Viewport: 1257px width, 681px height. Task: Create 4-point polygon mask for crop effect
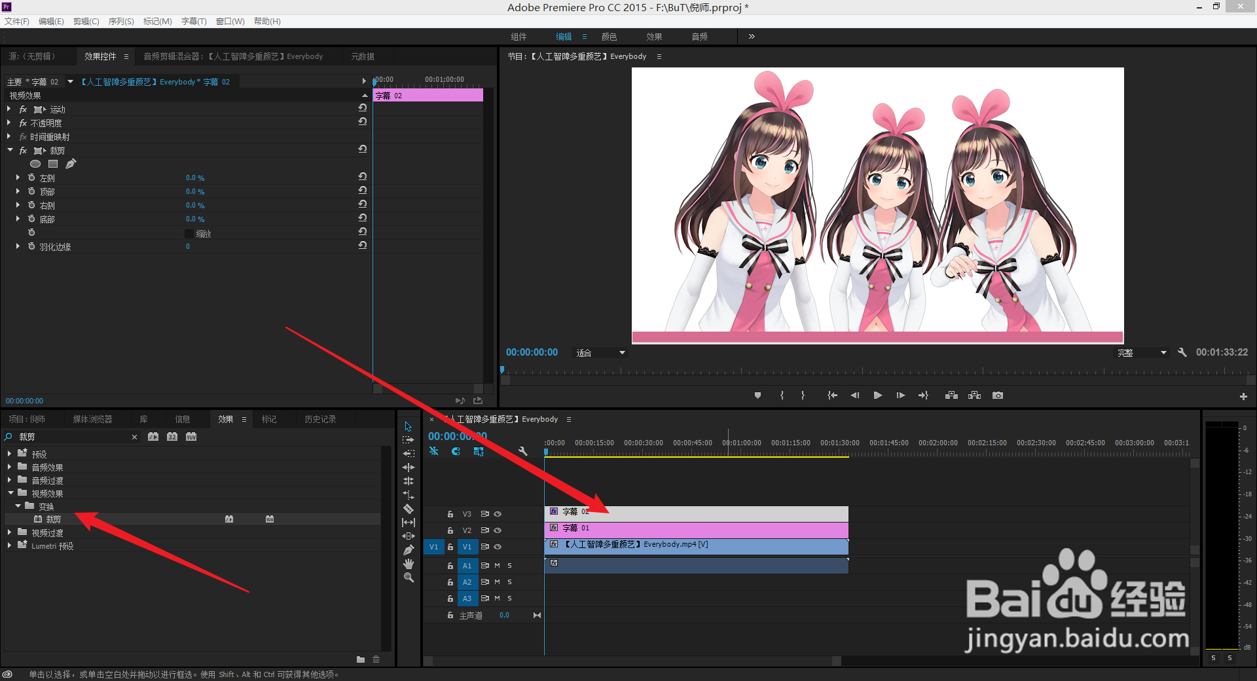pos(53,164)
